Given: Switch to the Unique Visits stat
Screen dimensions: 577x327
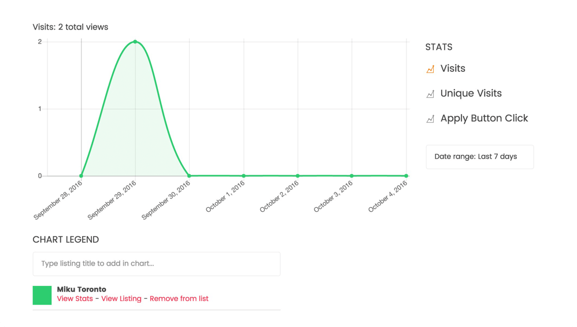Looking at the screenshot, I should click(x=471, y=94).
